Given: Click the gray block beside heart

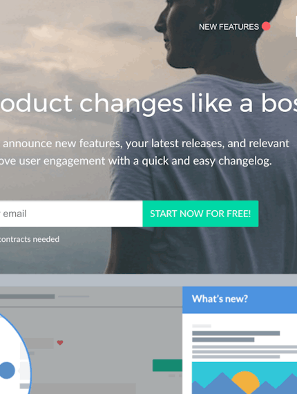Looking at the screenshot, I should tap(38, 343).
